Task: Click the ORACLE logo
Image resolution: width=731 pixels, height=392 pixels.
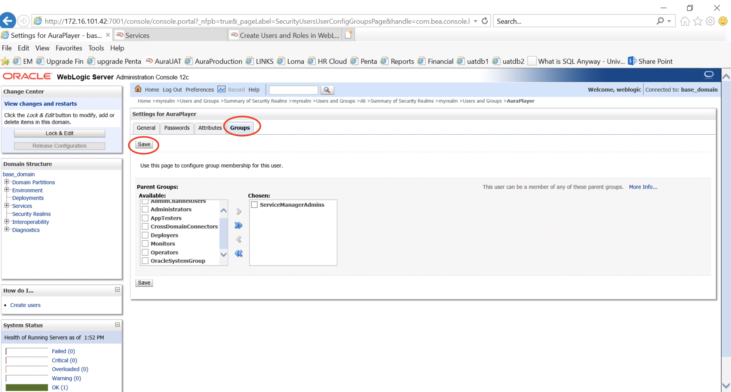Action: tap(27, 76)
